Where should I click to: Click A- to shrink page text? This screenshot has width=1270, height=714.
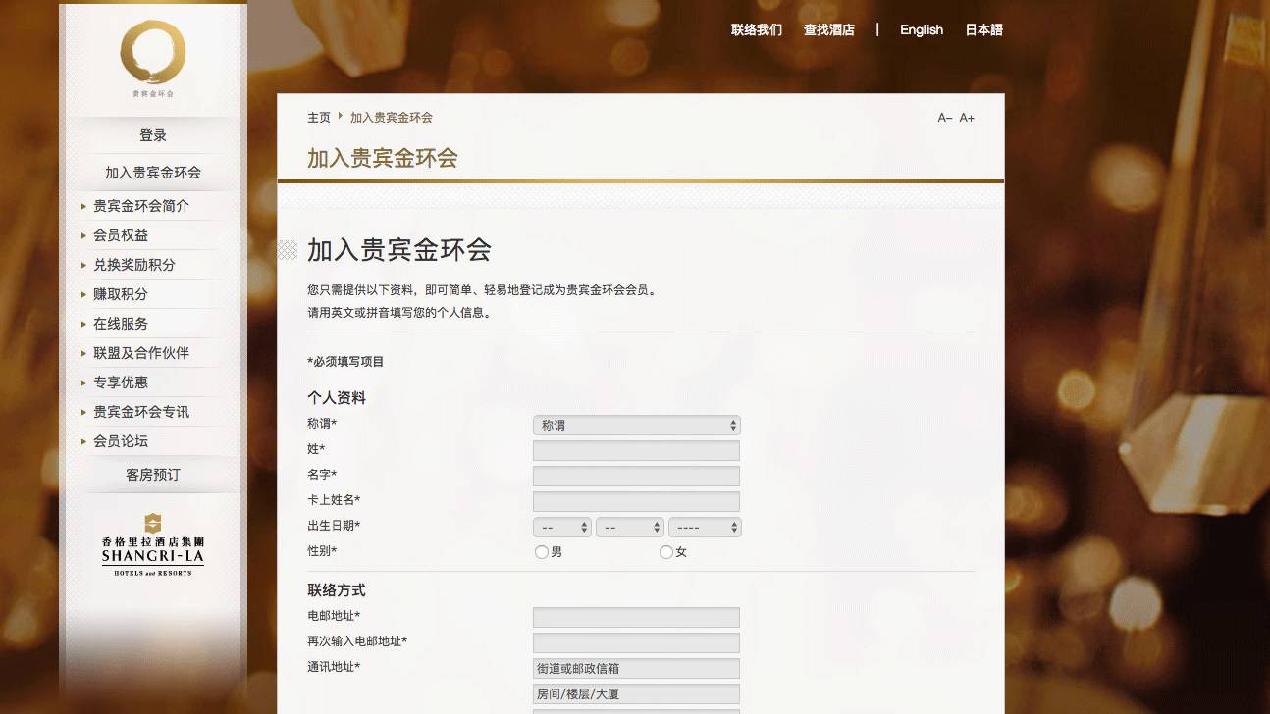[x=945, y=118]
